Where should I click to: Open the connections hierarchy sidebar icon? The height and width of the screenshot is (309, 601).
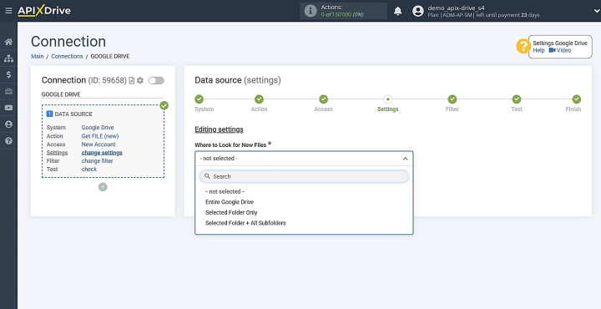[x=8, y=58]
